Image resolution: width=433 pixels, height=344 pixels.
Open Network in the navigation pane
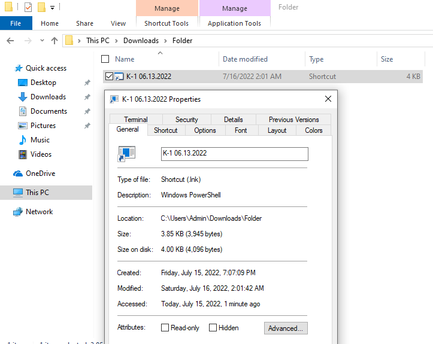click(39, 212)
